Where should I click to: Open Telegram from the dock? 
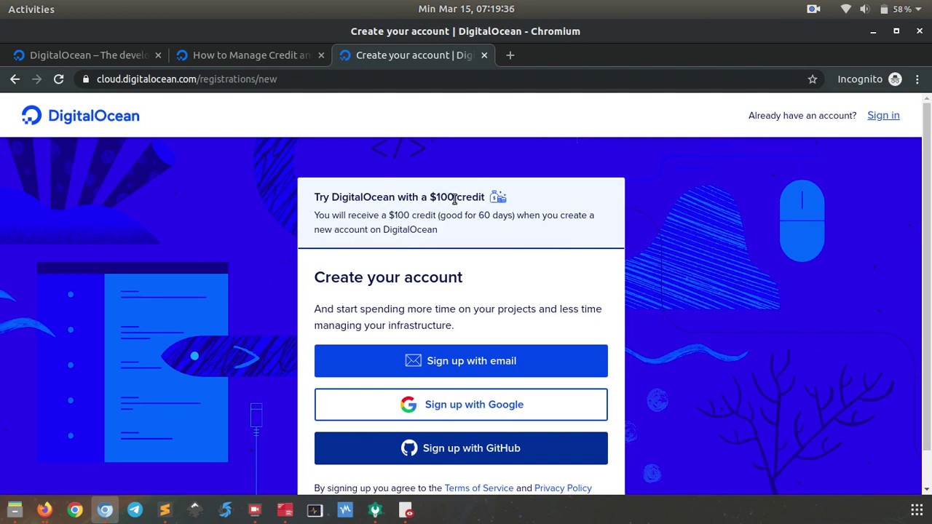coord(135,510)
